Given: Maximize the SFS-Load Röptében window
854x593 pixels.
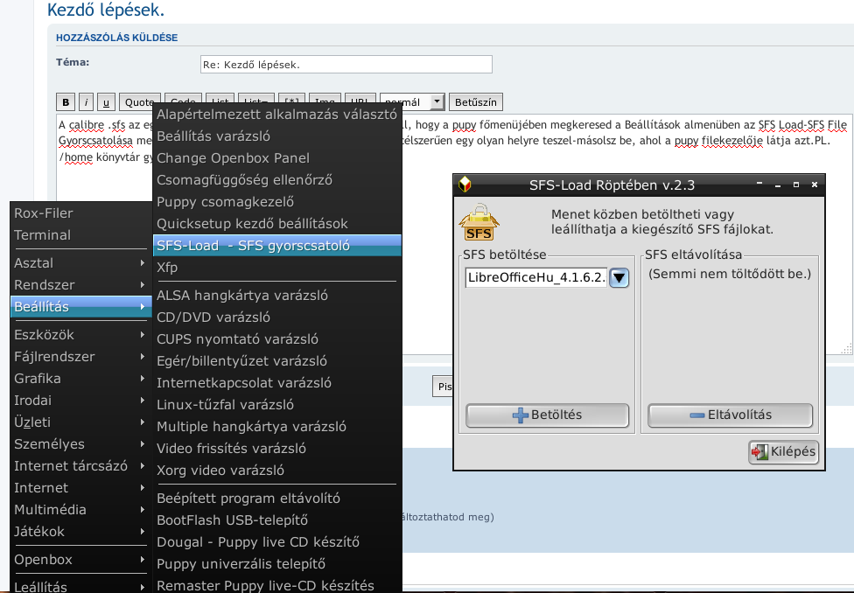Looking at the screenshot, I should click(796, 185).
